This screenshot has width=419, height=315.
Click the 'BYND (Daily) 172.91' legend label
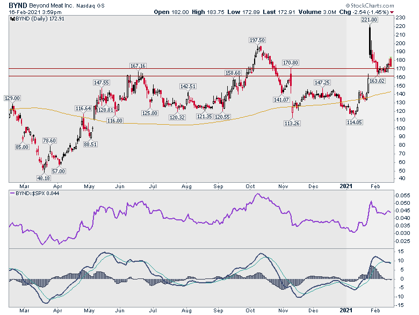(x=40, y=19)
